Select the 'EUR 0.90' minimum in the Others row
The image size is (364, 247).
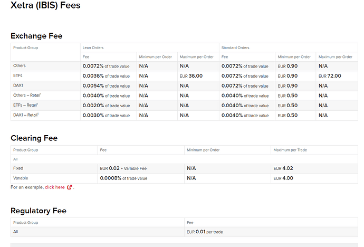coord(288,66)
